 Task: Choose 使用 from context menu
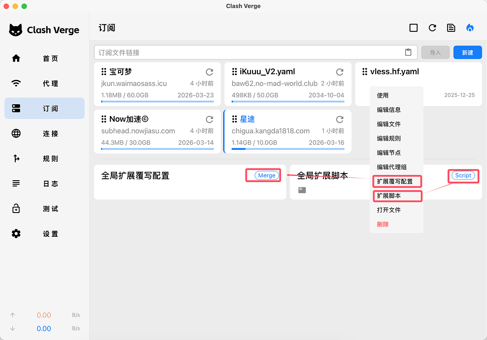[x=397, y=95]
